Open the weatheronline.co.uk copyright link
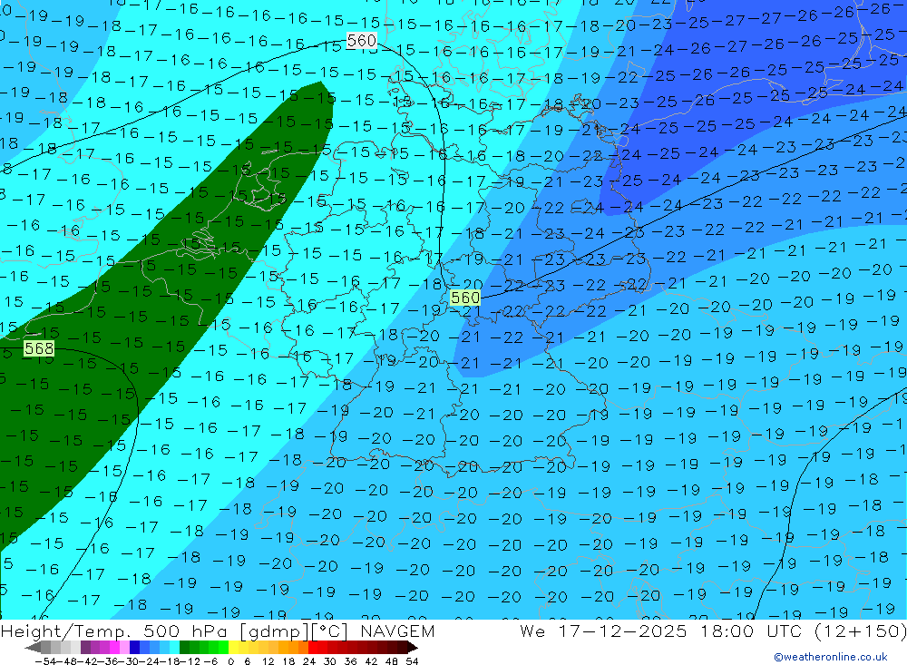Viewport: 907px width, 665px height. coord(830,657)
